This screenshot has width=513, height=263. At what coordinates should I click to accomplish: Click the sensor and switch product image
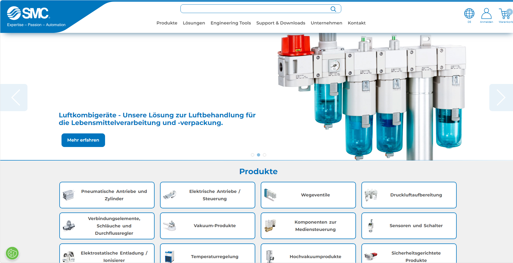coord(370,226)
